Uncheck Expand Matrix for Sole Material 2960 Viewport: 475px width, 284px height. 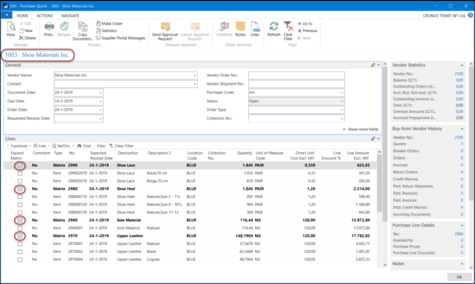coord(20,220)
